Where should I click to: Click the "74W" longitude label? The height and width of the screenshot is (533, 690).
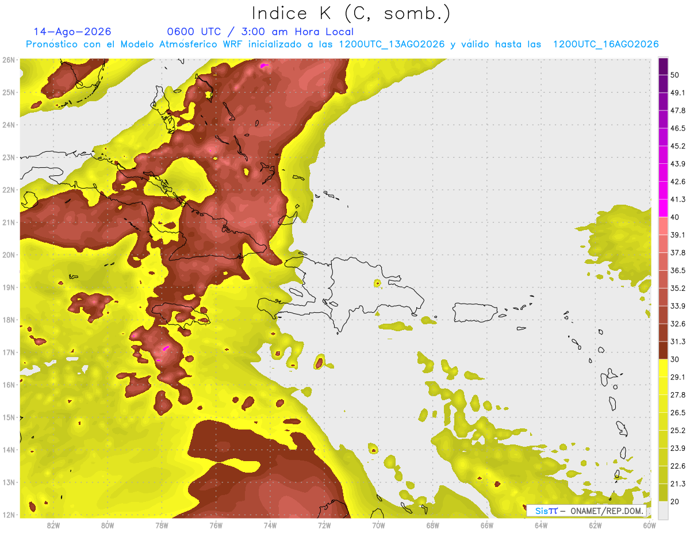270,525
